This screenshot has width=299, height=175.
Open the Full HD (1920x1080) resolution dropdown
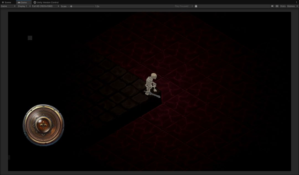point(45,6)
